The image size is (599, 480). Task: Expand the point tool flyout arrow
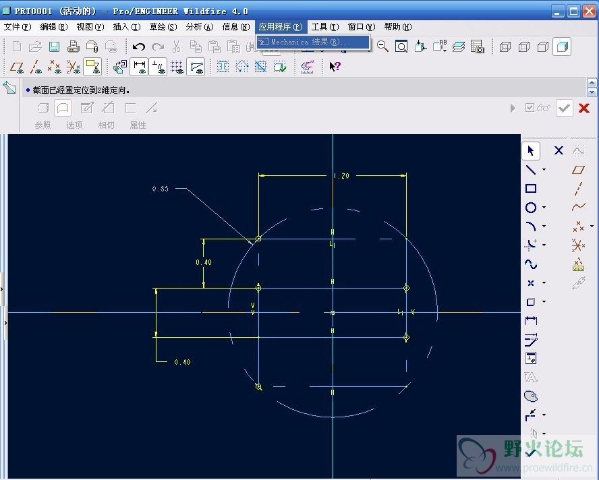(544, 283)
